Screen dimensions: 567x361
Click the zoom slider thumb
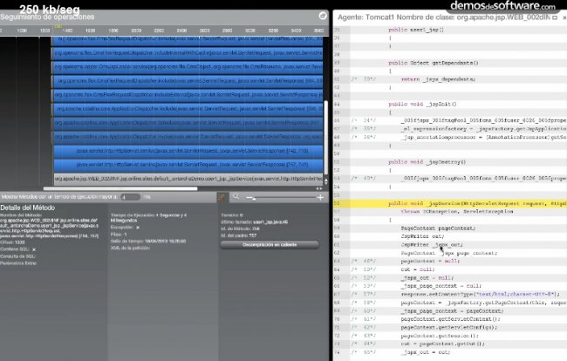(x=254, y=199)
